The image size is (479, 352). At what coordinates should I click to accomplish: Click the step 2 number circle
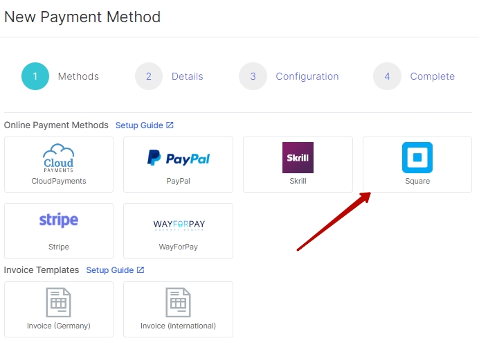click(x=149, y=76)
